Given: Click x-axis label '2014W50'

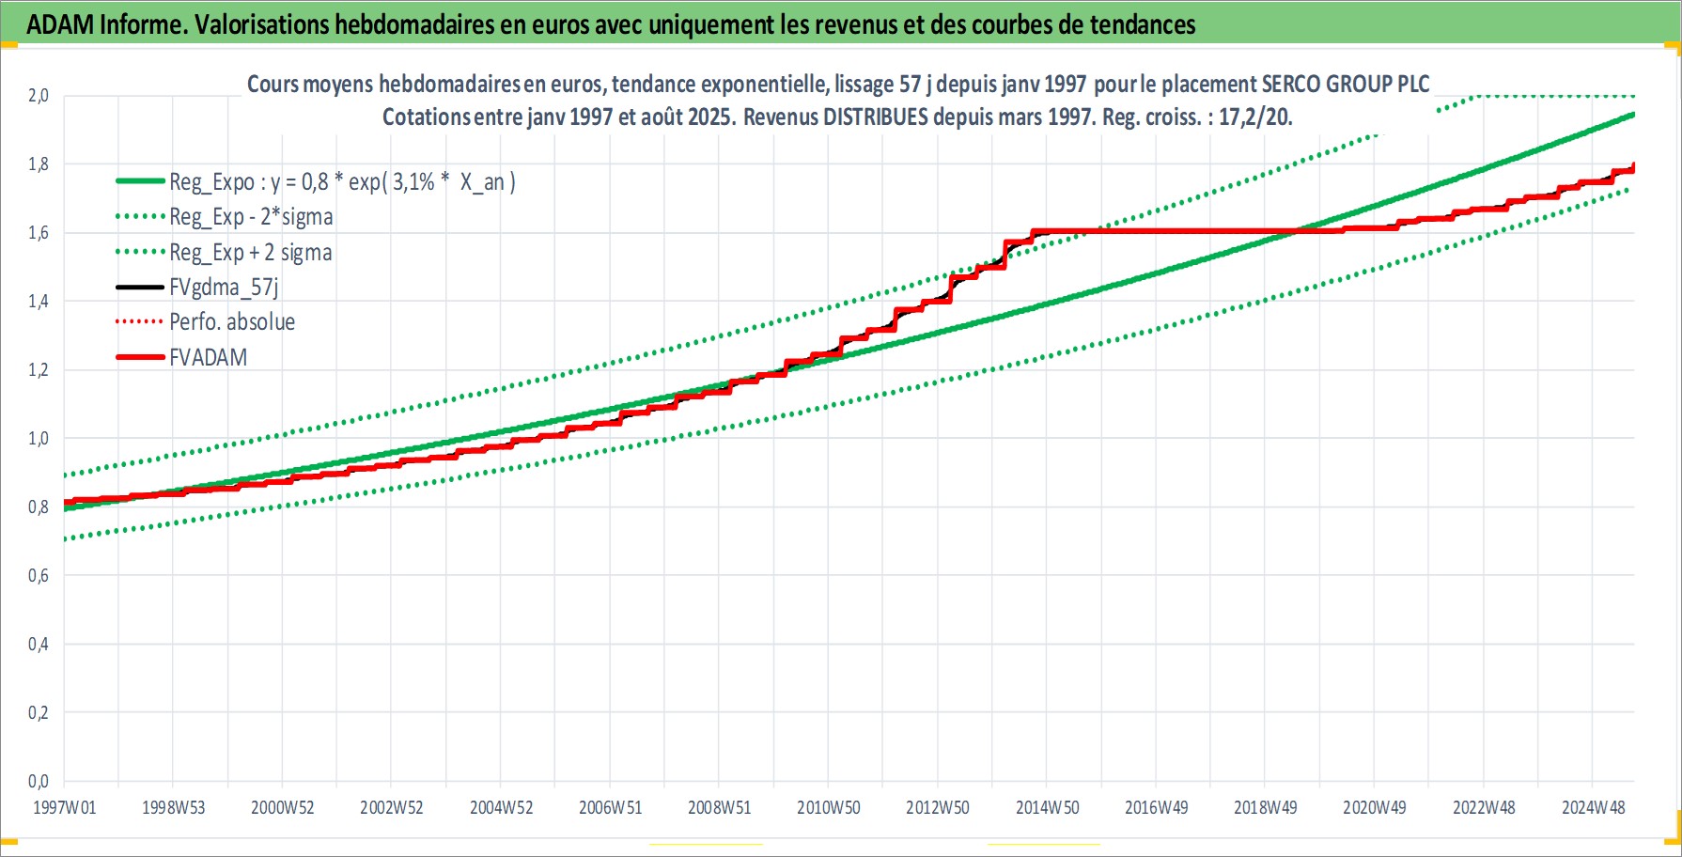Looking at the screenshot, I should click(x=1047, y=807).
